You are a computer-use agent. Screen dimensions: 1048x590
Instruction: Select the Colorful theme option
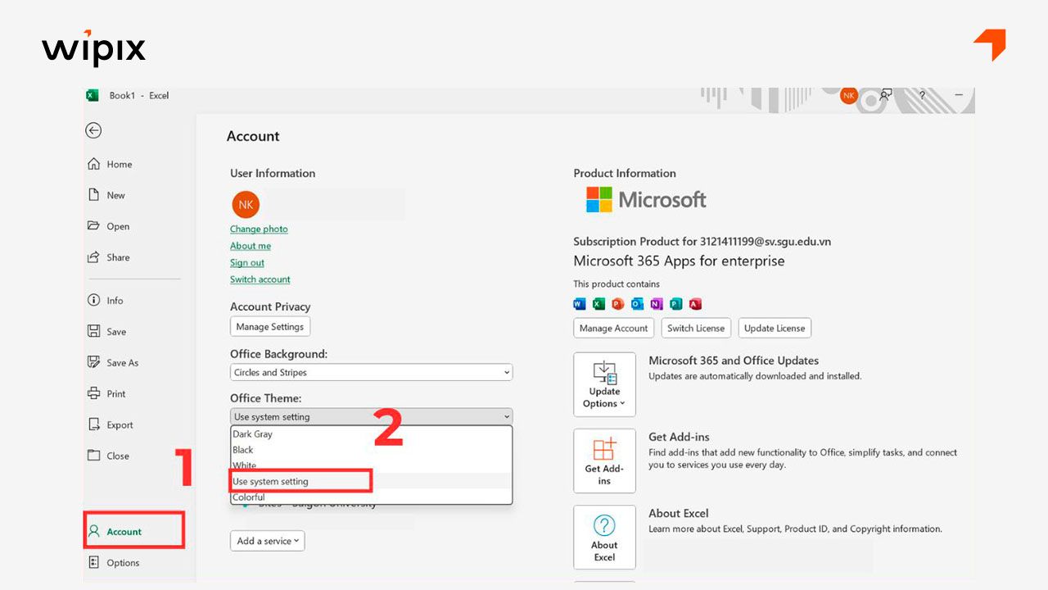[249, 497]
